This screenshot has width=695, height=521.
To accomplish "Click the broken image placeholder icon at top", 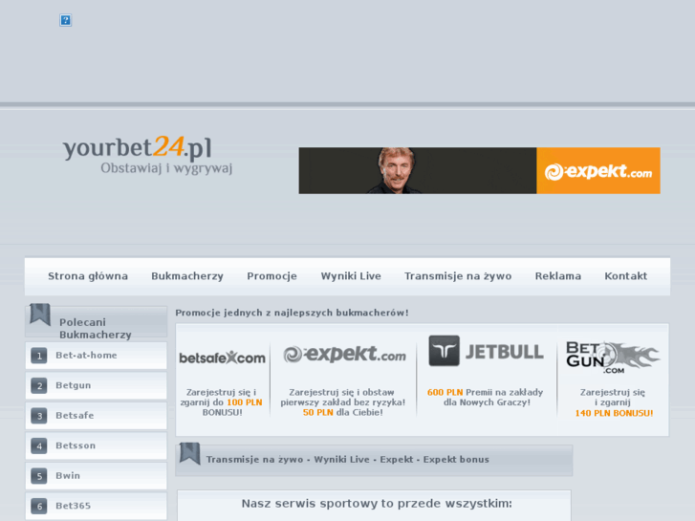I will (66, 20).
